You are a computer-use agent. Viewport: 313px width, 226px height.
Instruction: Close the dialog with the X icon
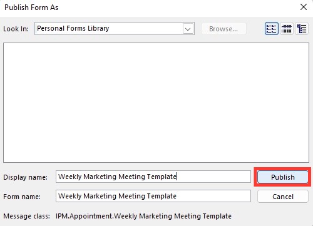tap(304, 8)
